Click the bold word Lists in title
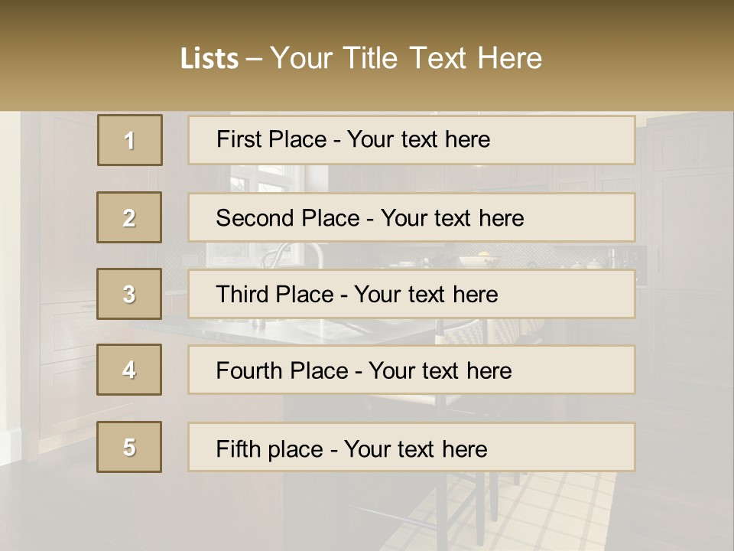This screenshot has height=551, width=734. 209,58
